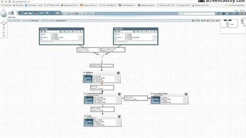Click the stopped components count in status bar
Viewport: 246px width, 138px height.
pyautogui.click(x=208, y=21)
